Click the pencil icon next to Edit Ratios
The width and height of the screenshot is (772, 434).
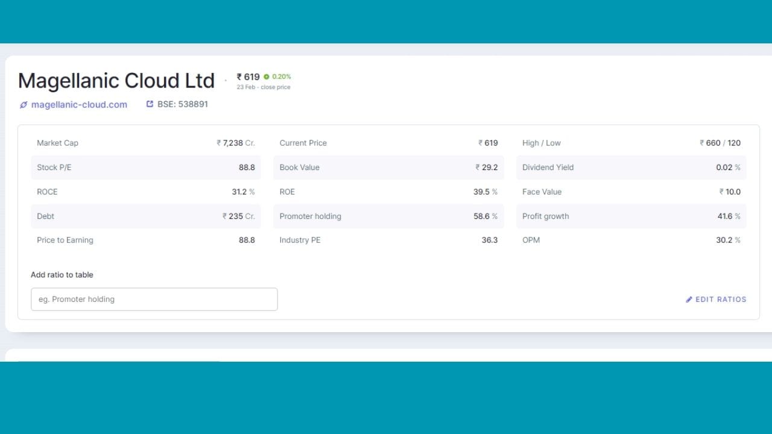(x=689, y=300)
